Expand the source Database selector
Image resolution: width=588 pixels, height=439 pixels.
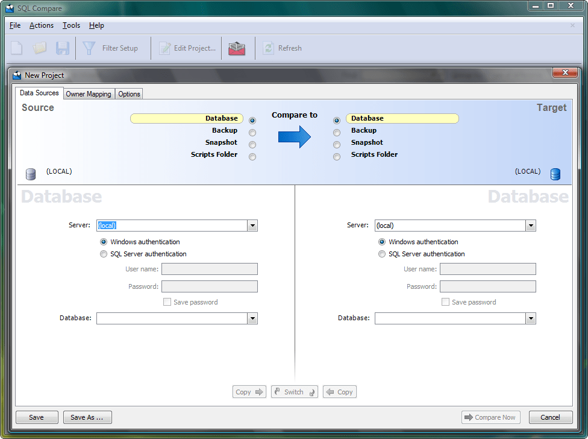252,318
